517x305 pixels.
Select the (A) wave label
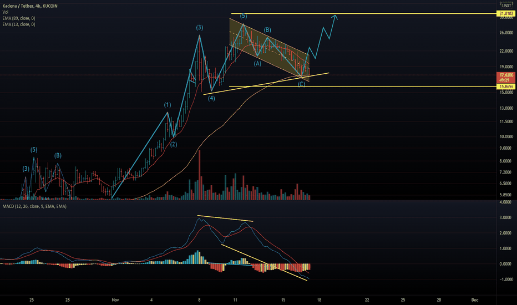257,63
